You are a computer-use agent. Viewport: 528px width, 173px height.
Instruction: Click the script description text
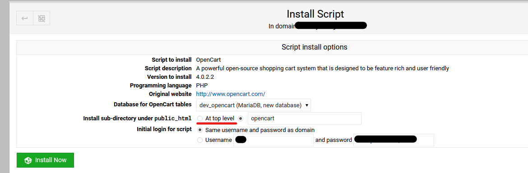point(323,68)
